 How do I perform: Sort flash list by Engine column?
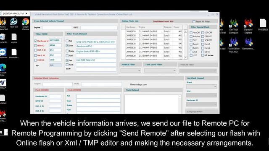click(150, 27)
